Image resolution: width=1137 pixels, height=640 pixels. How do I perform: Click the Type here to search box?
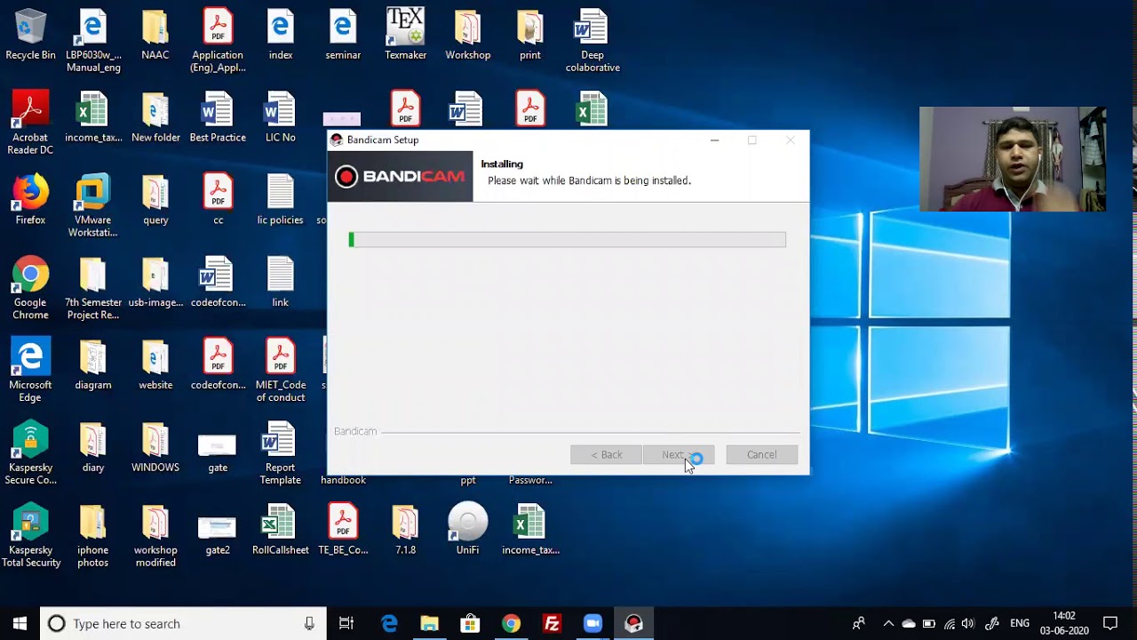pos(183,623)
